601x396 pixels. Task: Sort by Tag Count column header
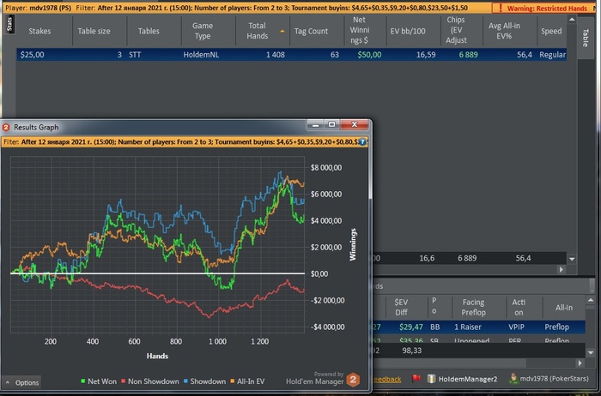click(x=311, y=31)
